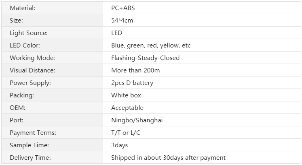Click the 3days sample time value
Viewport: 302px width, 165px height.
(120, 145)
